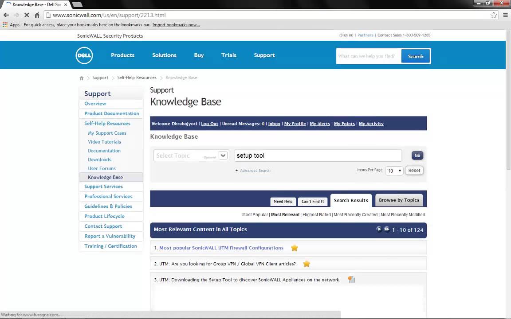Open Overview in Support sidebar
This screenshot has width=511, height=319.
95,104
